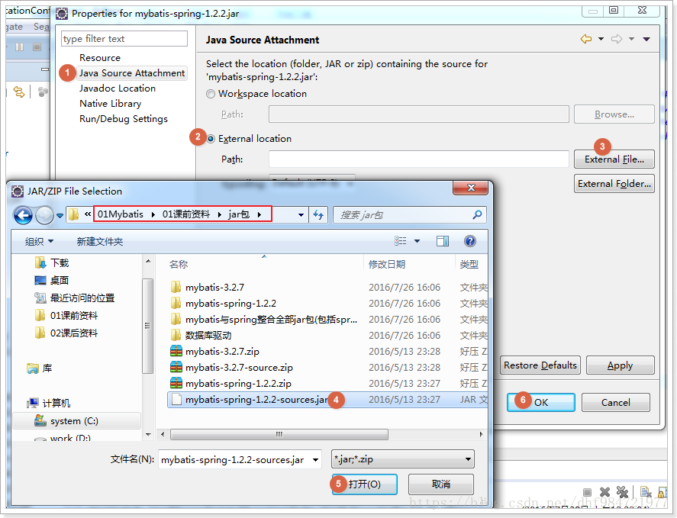Go back in JAR/ZIP File Selection dialog
This screenshot has height=518, width=677.
coord(24,215)
